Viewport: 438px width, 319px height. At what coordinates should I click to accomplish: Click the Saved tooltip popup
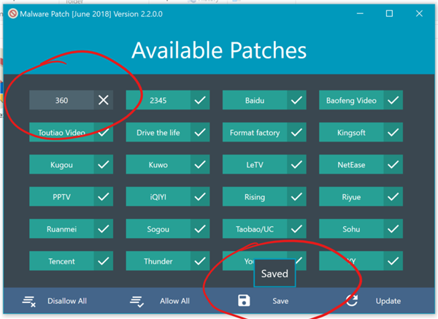(274, 273)
